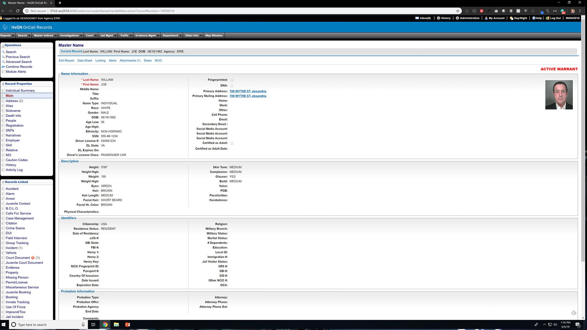
Task: Enable the Fingerprinted checkbox
Action: click(x=232, y=80)
